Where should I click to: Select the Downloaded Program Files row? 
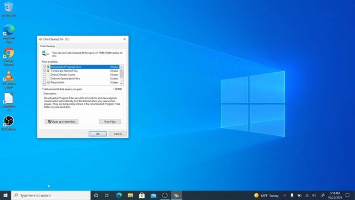[x=81, y=67]
